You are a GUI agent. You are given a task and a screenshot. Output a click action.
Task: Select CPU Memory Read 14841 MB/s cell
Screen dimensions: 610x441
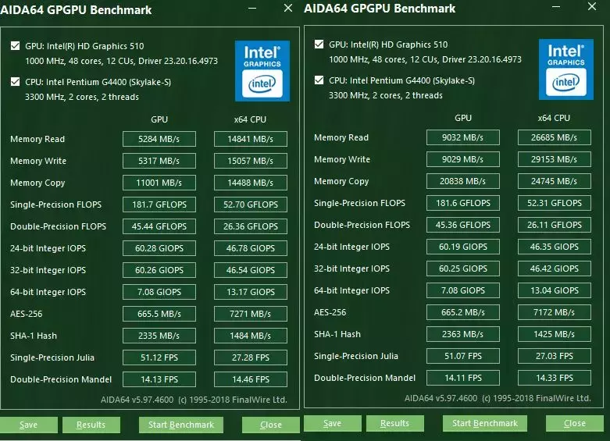[x=251, y=139]
